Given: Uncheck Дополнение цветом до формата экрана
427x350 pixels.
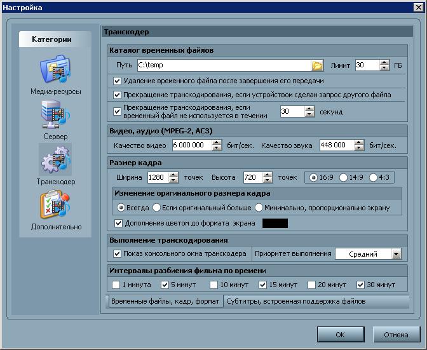Looking at the screenshot, I should coord(118,224).
